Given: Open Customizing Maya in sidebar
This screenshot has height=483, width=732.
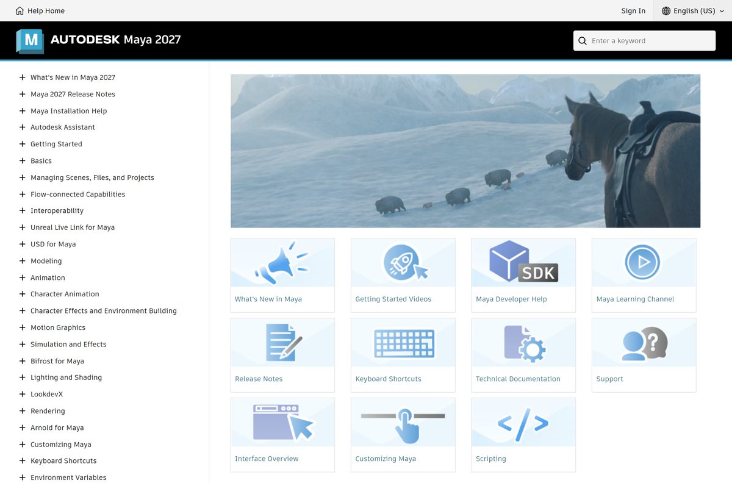Looking at the screenshot, I should click(61, 445).
